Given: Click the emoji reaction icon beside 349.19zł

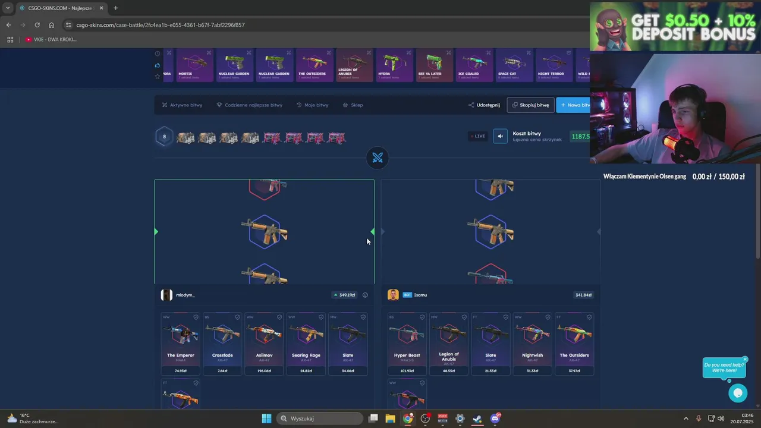Looking at the screenshot, I should (x=365, y=295).
